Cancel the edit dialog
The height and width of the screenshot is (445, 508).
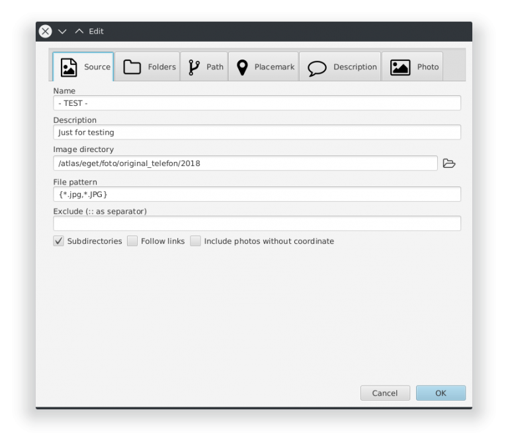click(385, 393)
